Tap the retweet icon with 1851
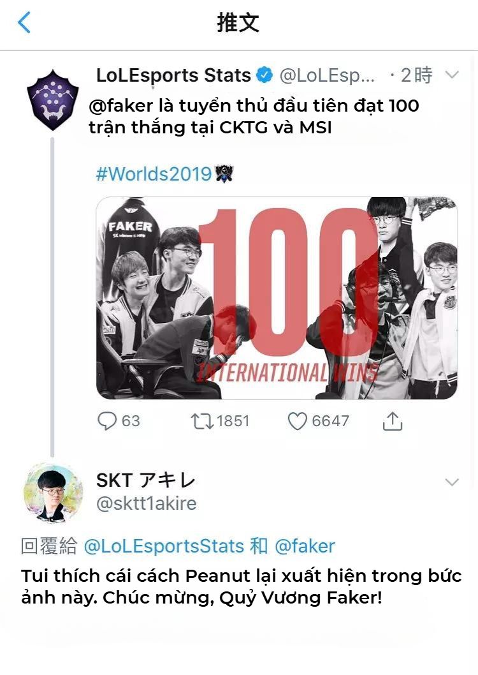The height and width of the screenshot is (675, 478). tap(202, 421)
